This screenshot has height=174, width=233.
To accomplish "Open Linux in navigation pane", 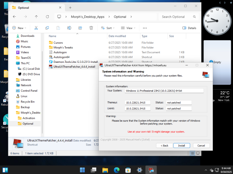I will (x=24, y=96).
